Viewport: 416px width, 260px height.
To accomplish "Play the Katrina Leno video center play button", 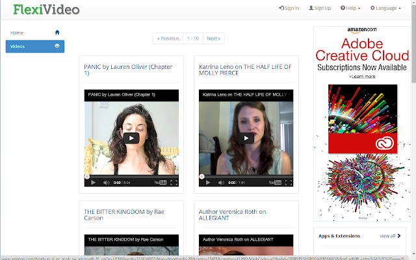I will [246, 138].
